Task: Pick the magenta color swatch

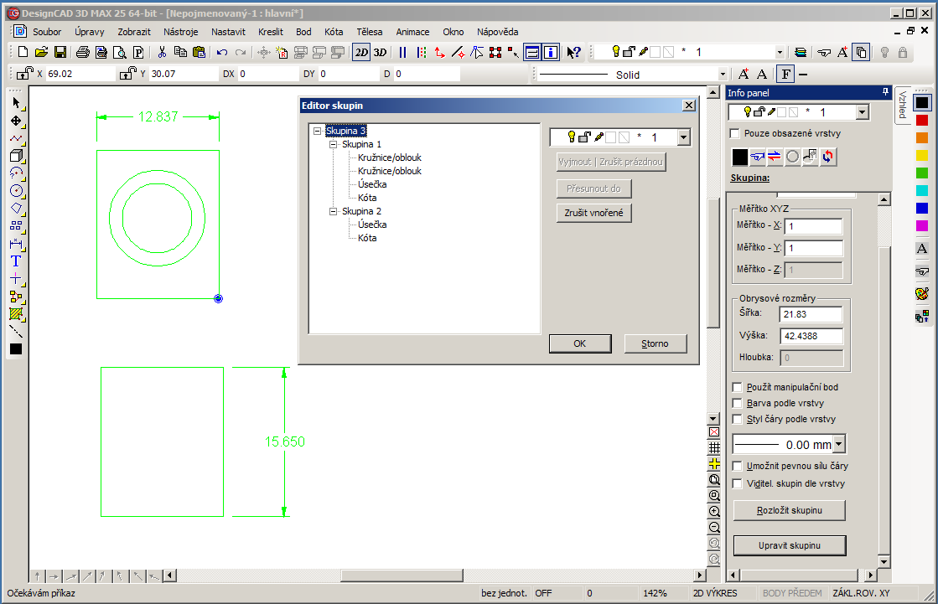Action: (922, 225)
